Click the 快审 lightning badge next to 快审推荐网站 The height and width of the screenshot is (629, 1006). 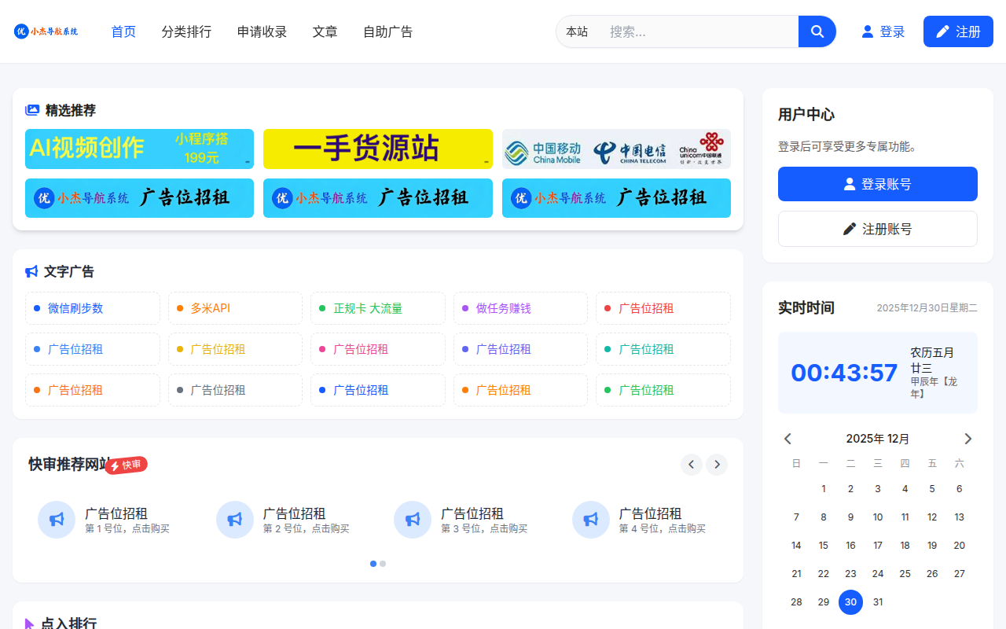pos(126,465)
